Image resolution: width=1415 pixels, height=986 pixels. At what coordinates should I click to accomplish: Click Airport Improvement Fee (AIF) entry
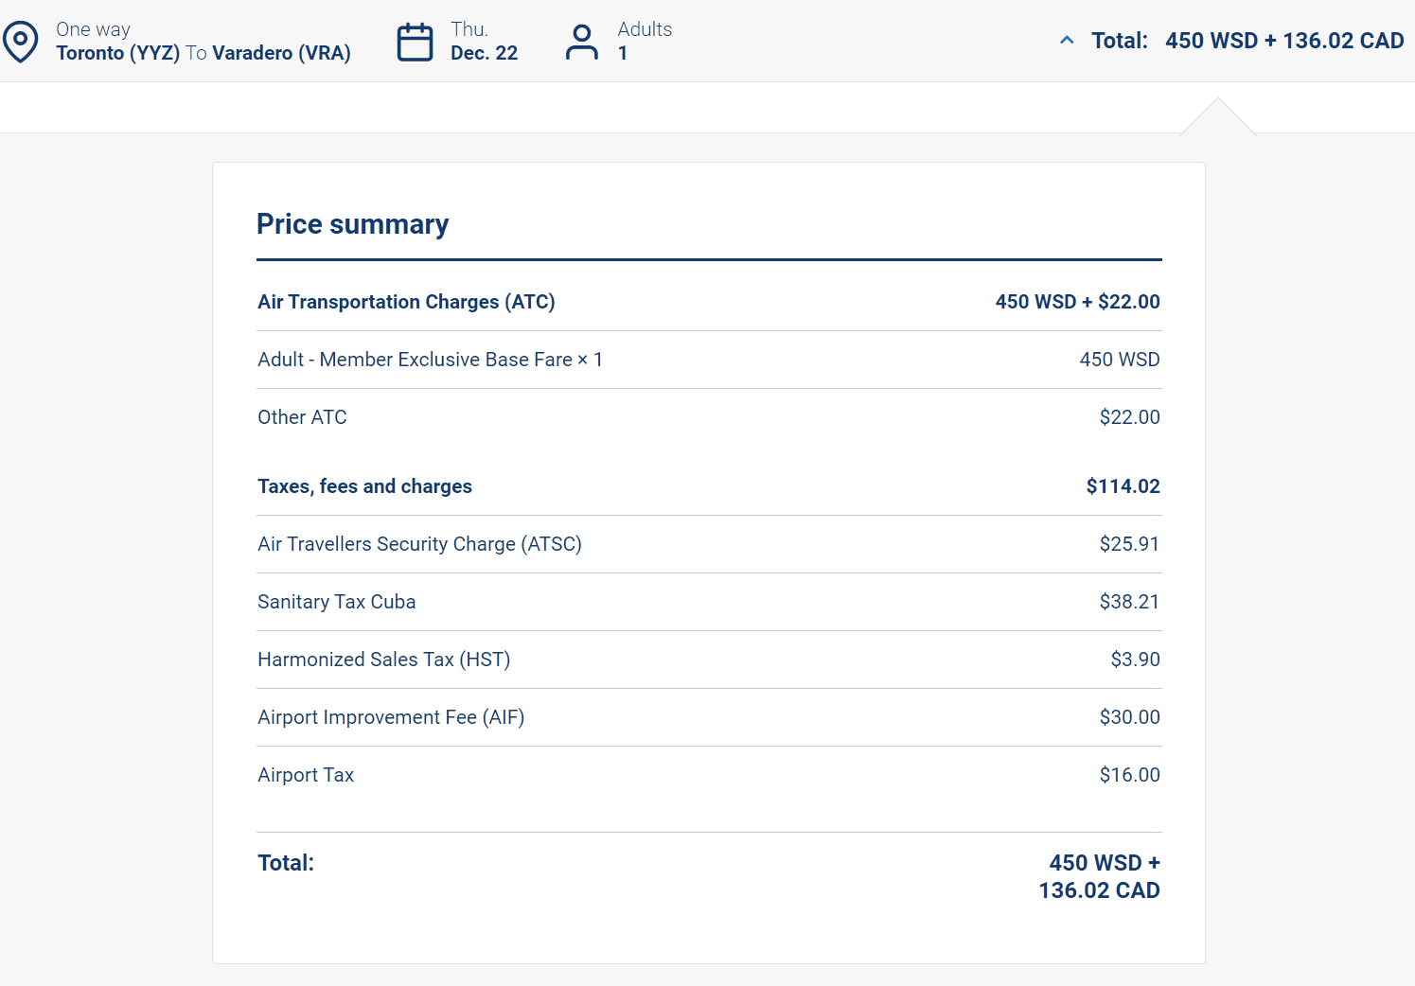[x=391, y=717]
